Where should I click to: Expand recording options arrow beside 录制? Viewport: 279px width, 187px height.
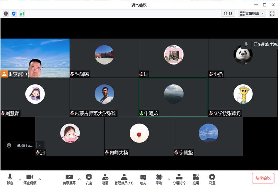point(168,179)
